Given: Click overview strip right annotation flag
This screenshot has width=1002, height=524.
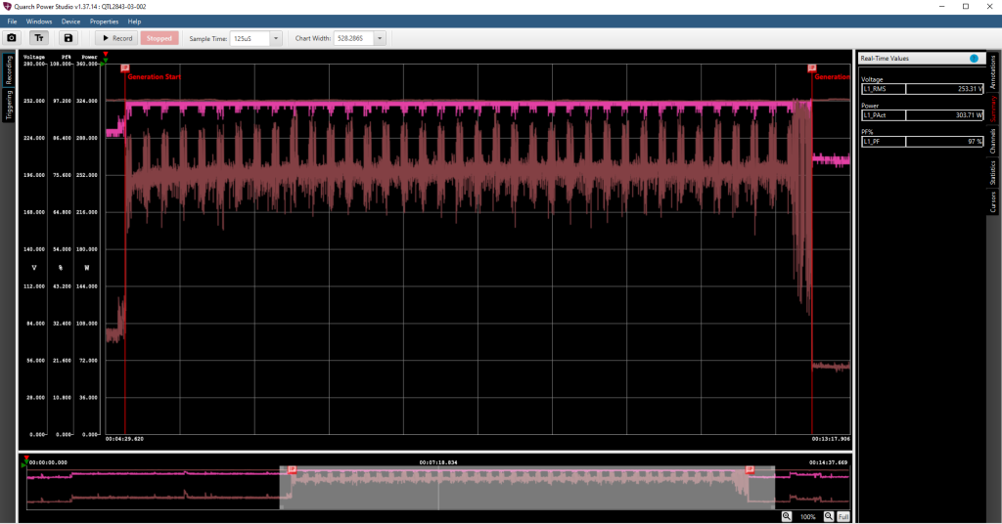Looking at the screenshot, I should pos(750,470).
